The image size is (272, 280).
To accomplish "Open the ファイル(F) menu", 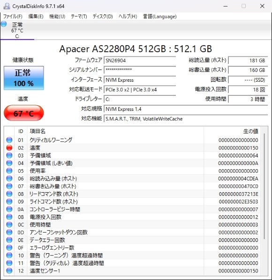I will pyautogui.click(x=13, y=16).
